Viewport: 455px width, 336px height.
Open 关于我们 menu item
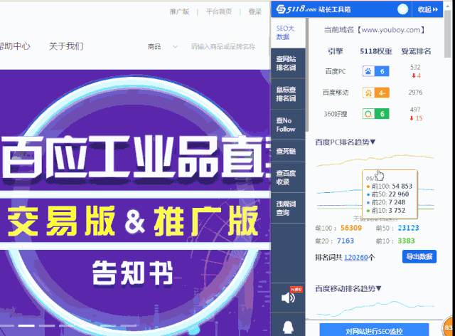click(x=66, y=46)
